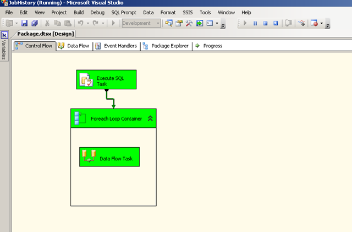Image resolution: width=352 pixels, height=232 pixels.
Task: Open the SQL Prompt menu
Action: (124, 13)
